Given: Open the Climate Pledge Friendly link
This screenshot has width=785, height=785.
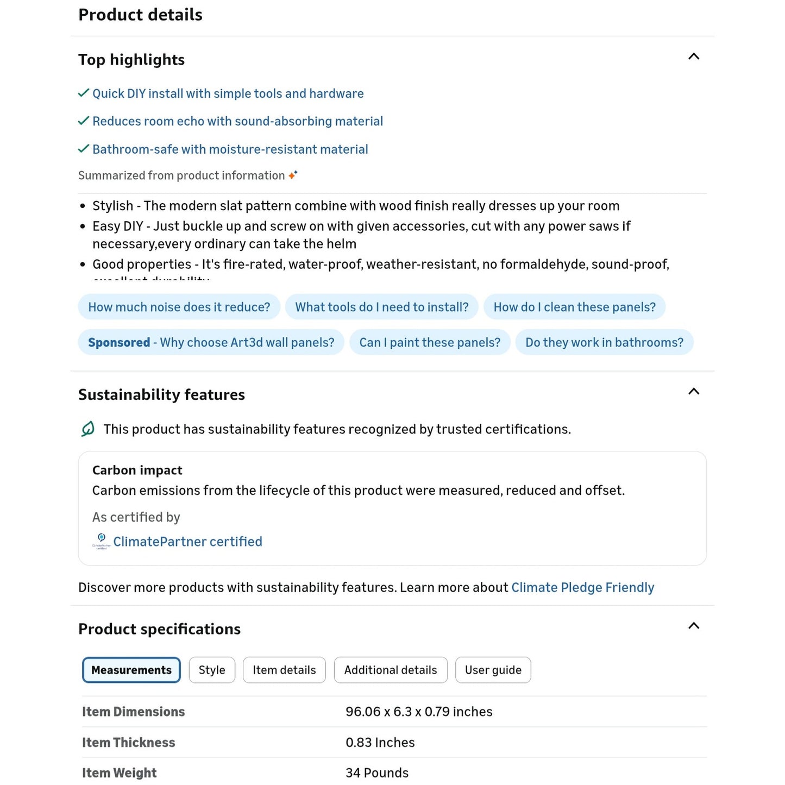Looking at the screenshot, I should click(583, 587).
